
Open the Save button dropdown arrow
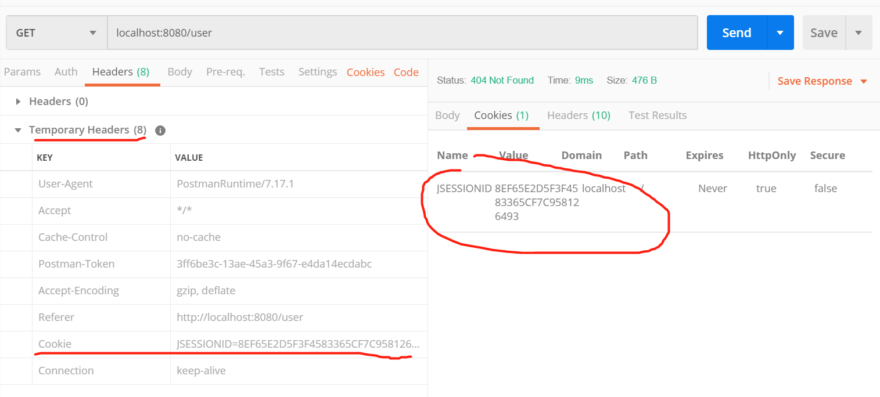[x=859, y=33]
